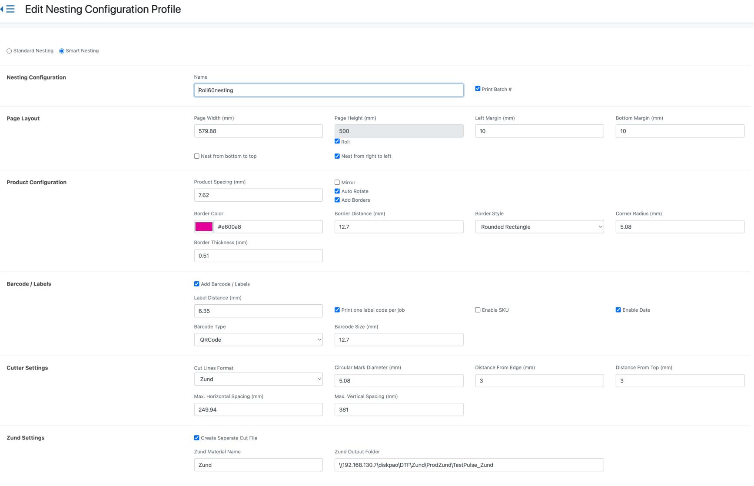The width and height of the screenshot is (754, 486).
Task: Open the Barcode Type dropdown
Action: [x=258, y=340]
